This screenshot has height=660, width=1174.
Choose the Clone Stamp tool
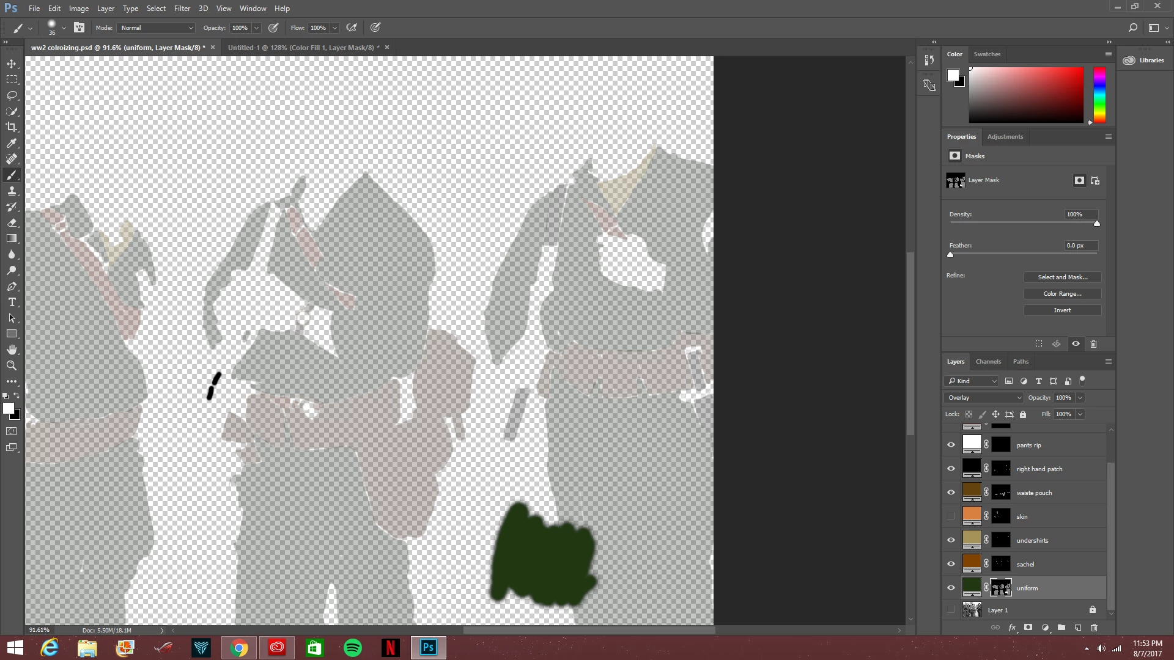pos(12,191)
